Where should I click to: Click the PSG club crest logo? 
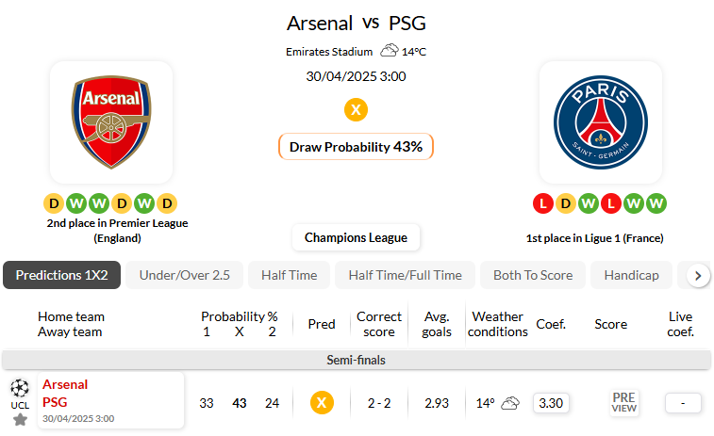[601, 122]
